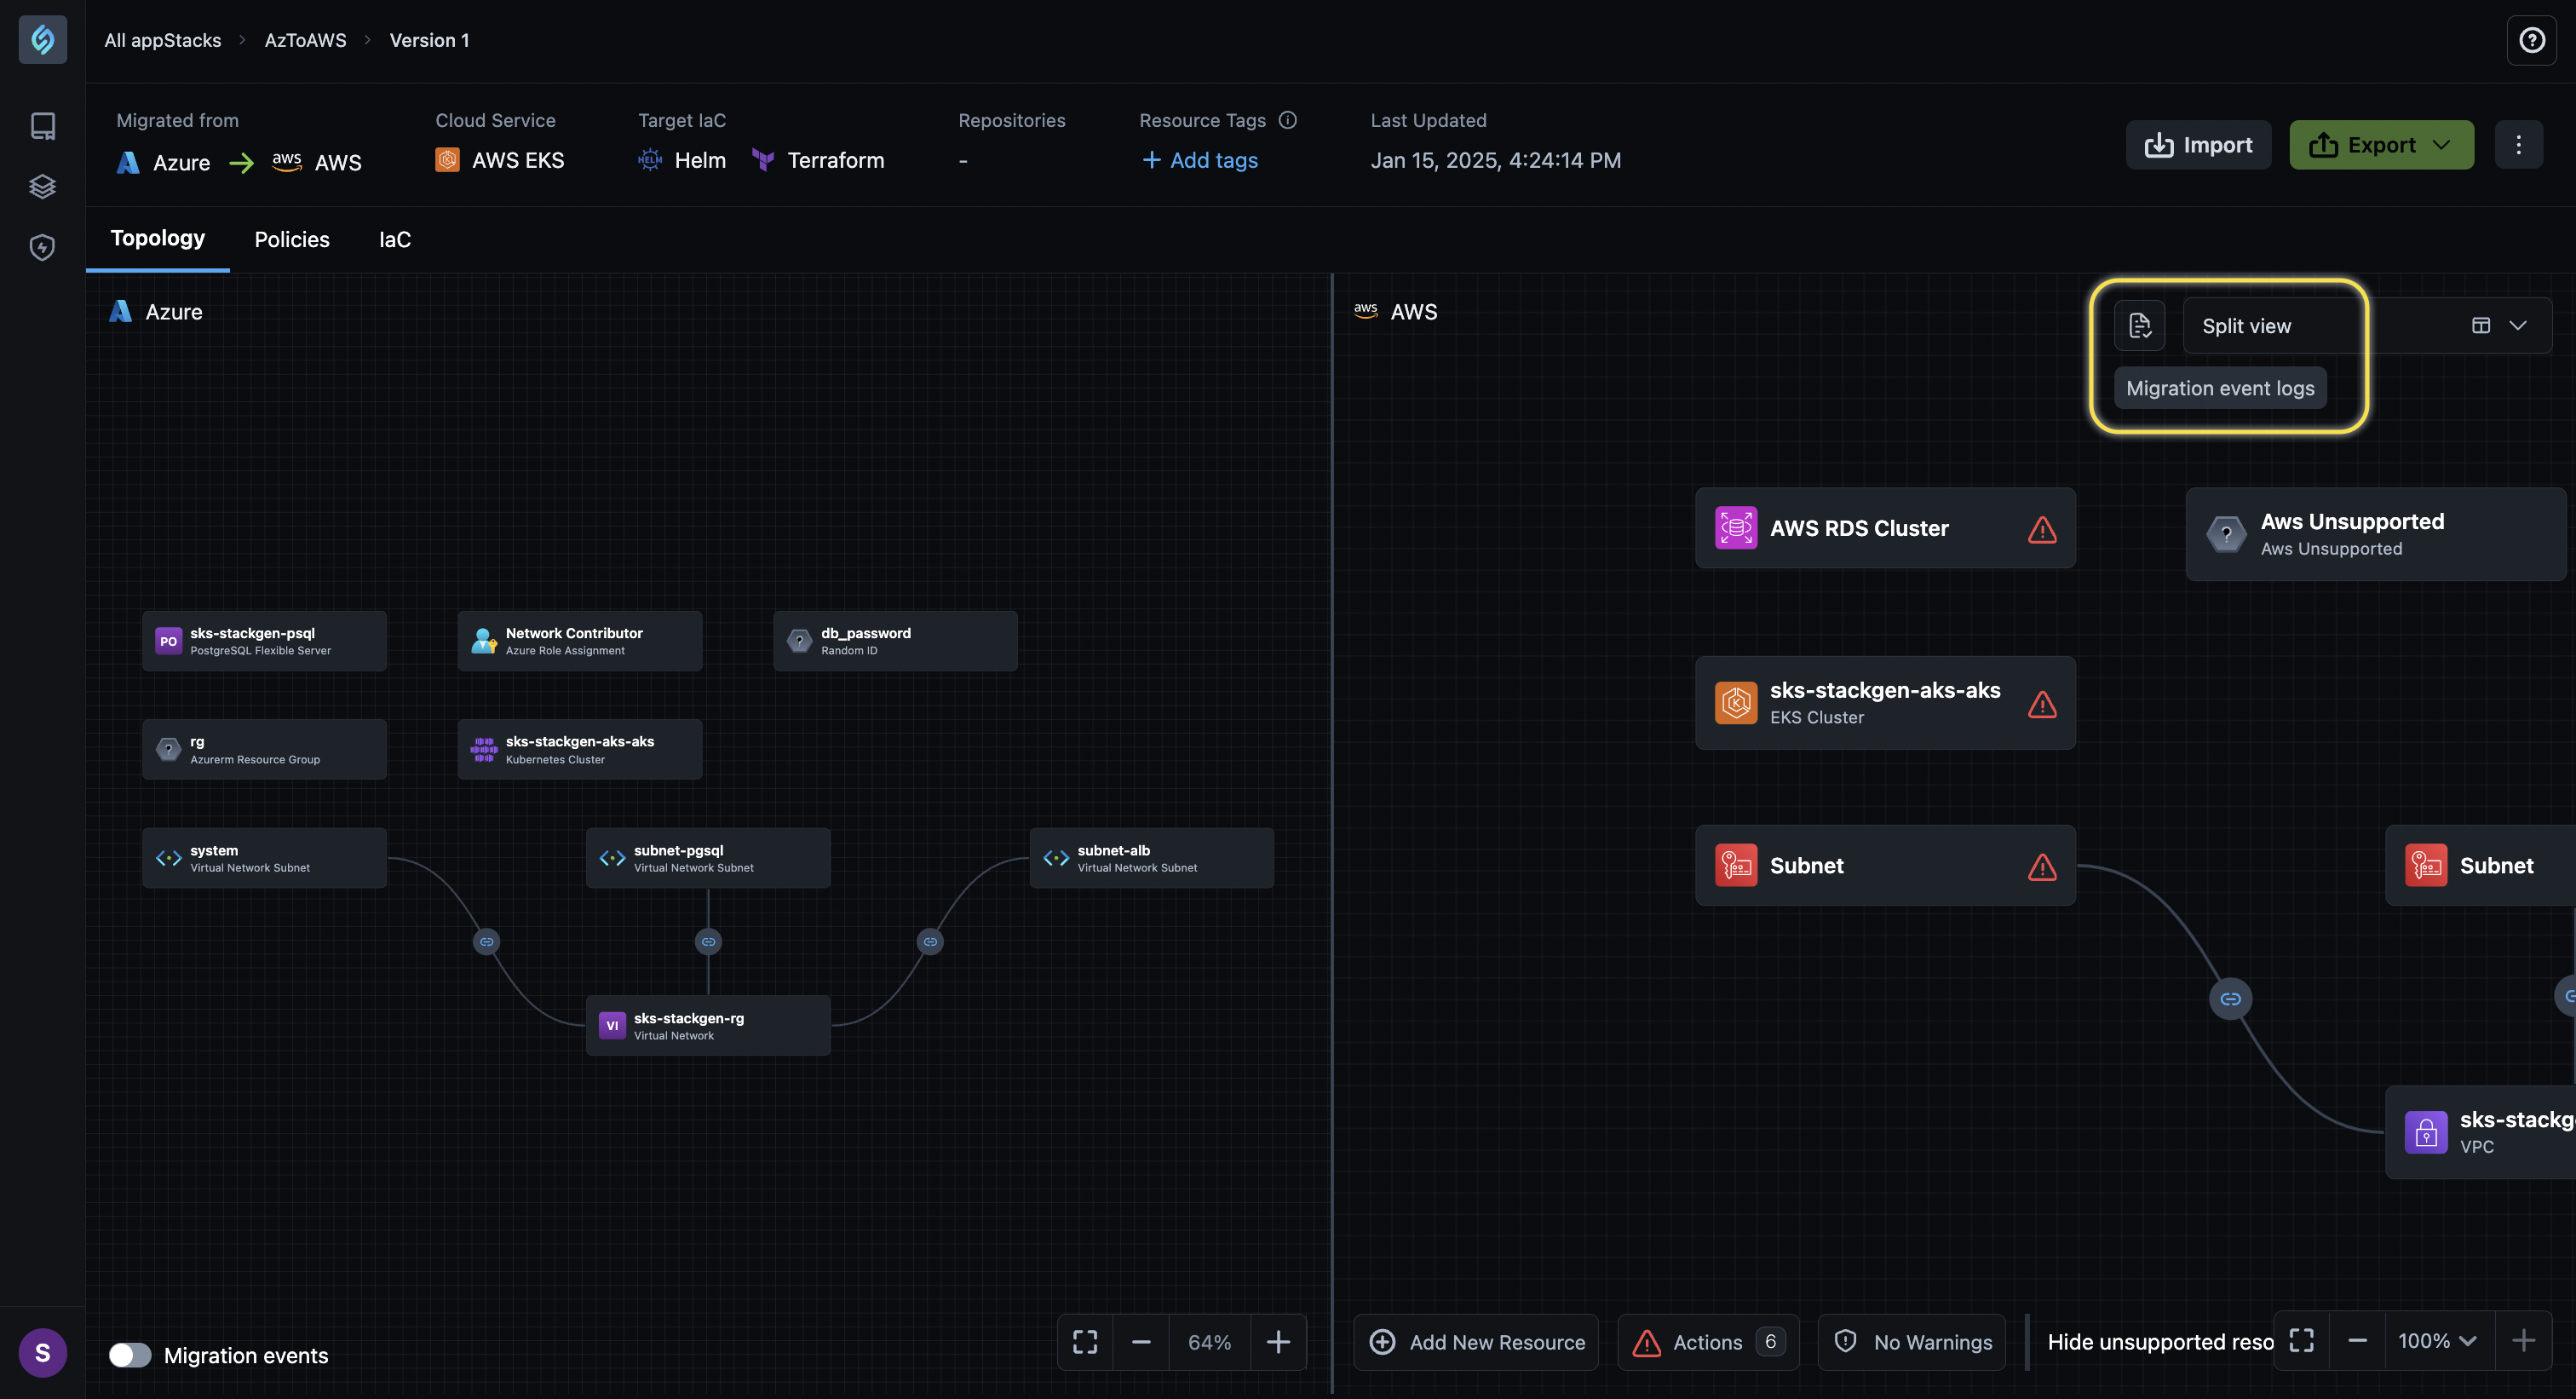Viewport: 2576px width, 1399px height.
Task: Click the warning icon on EKS Cluster node
Action: (x=2042, y=704)
